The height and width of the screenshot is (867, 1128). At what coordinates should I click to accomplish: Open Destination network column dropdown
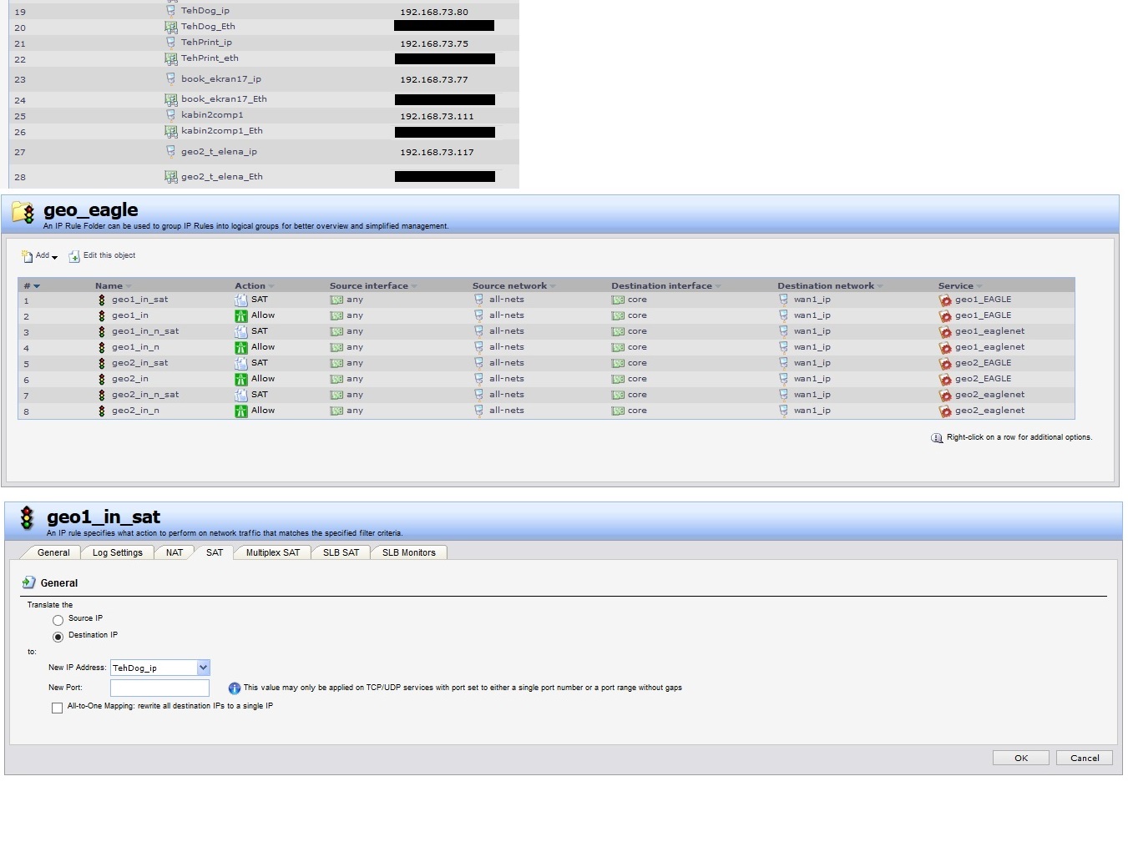click(880, 286)
